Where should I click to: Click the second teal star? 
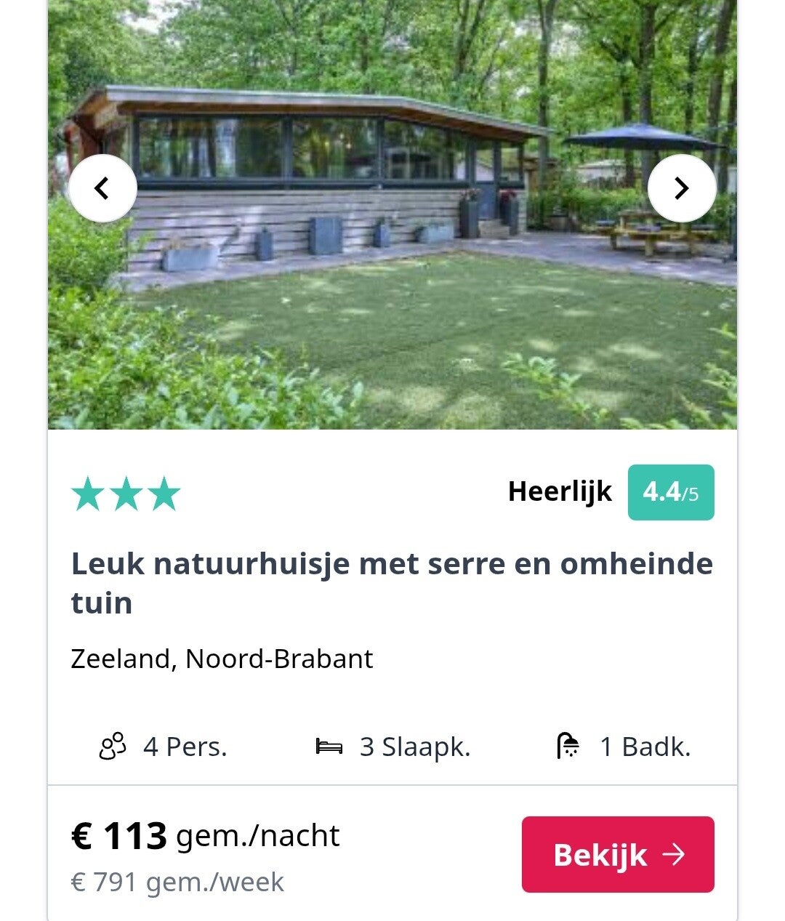point(126,494)
